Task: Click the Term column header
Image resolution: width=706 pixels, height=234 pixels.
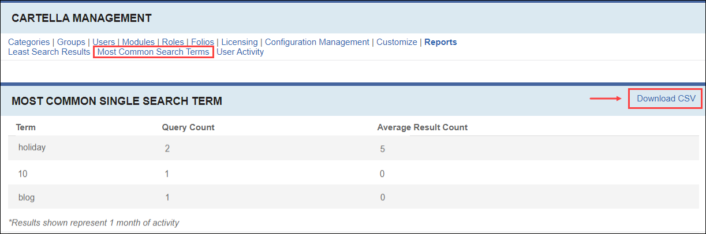Action: 26,127
